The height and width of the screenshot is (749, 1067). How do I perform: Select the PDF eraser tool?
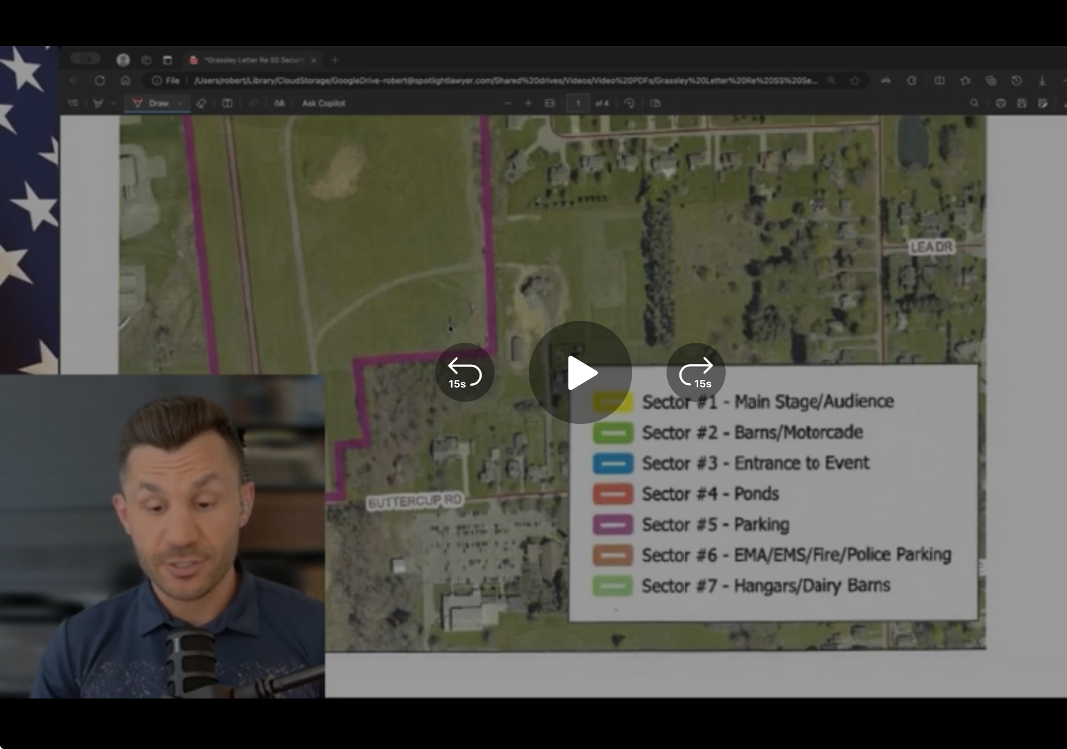click(202, 103)
